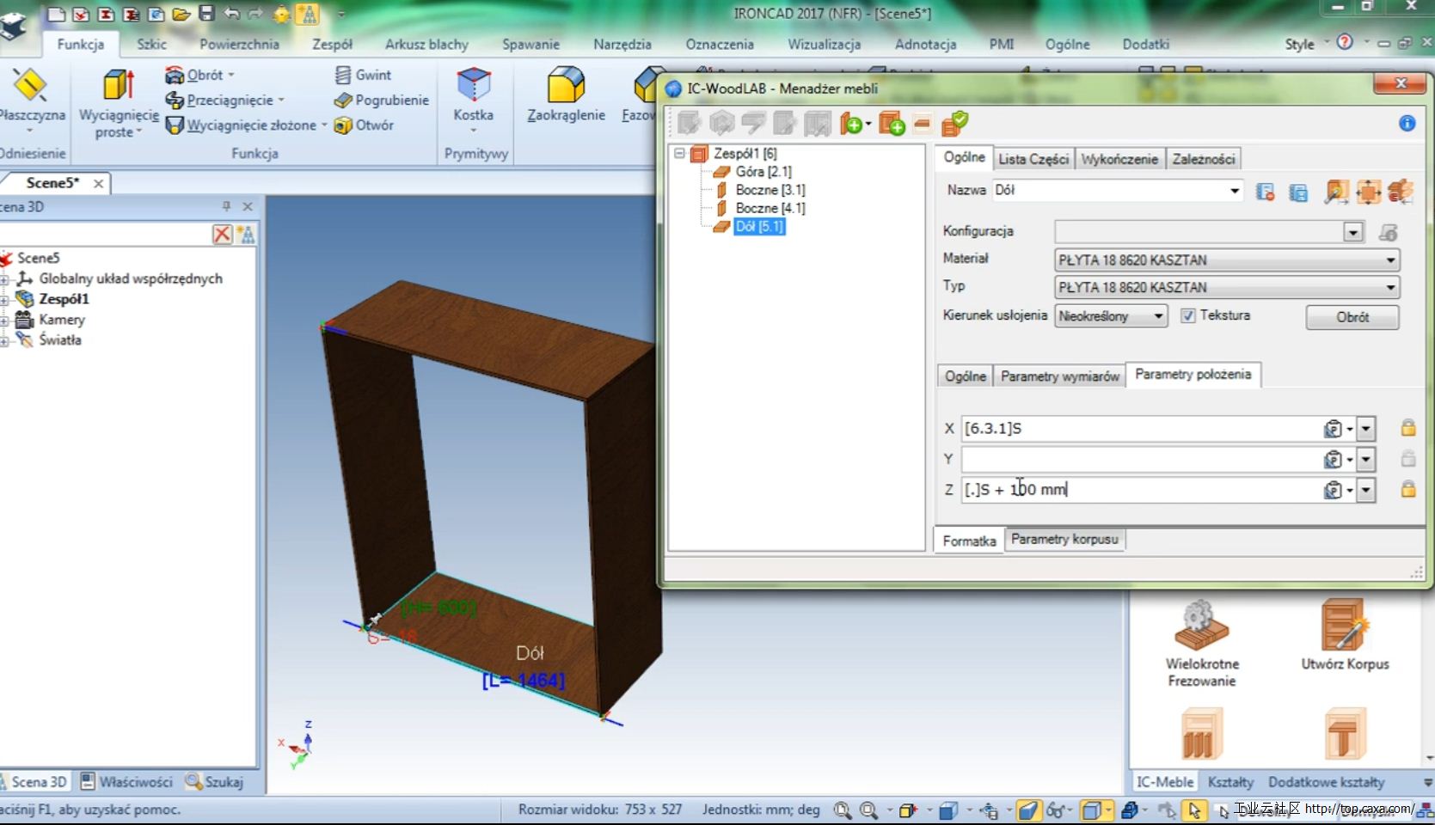Click the configuration settings icon beside Konfiguracja

click(1388, 232)
